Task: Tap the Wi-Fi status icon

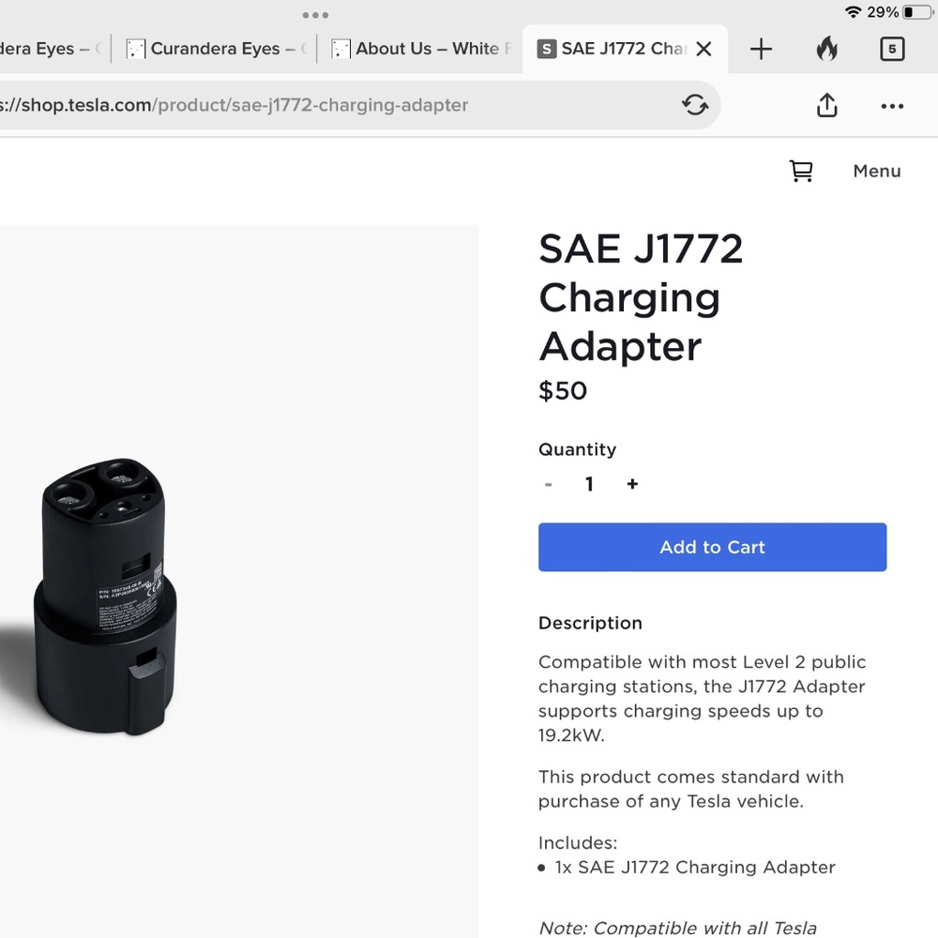Action: pos(855,13)
